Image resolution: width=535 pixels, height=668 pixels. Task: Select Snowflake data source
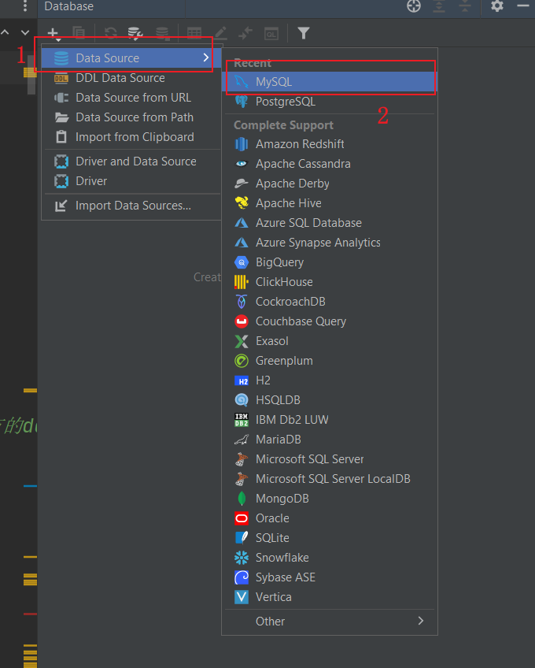click(330, 558)
